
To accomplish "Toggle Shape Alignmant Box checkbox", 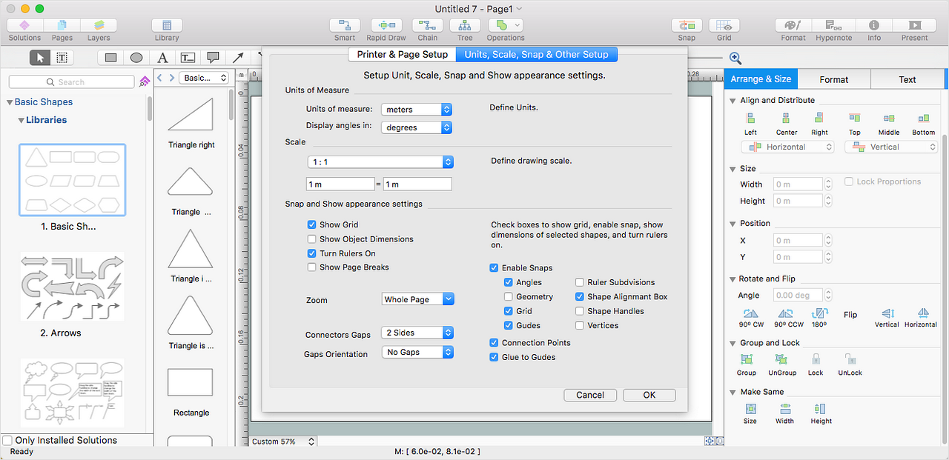I will (x=580, y=296).
